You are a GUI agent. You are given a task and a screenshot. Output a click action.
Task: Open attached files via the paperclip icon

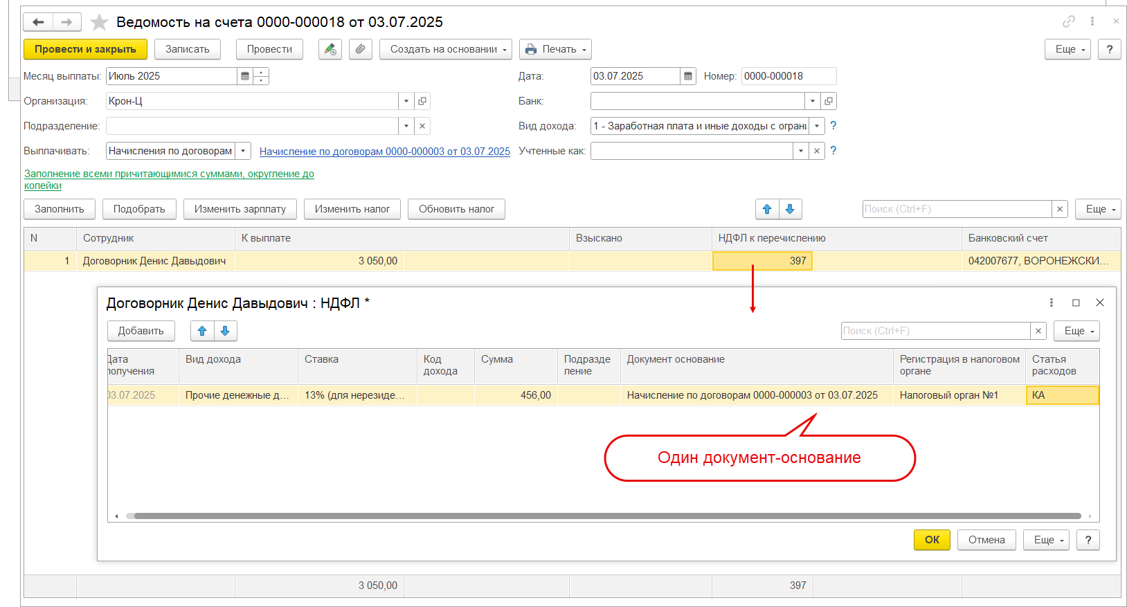tap(361, 49)
